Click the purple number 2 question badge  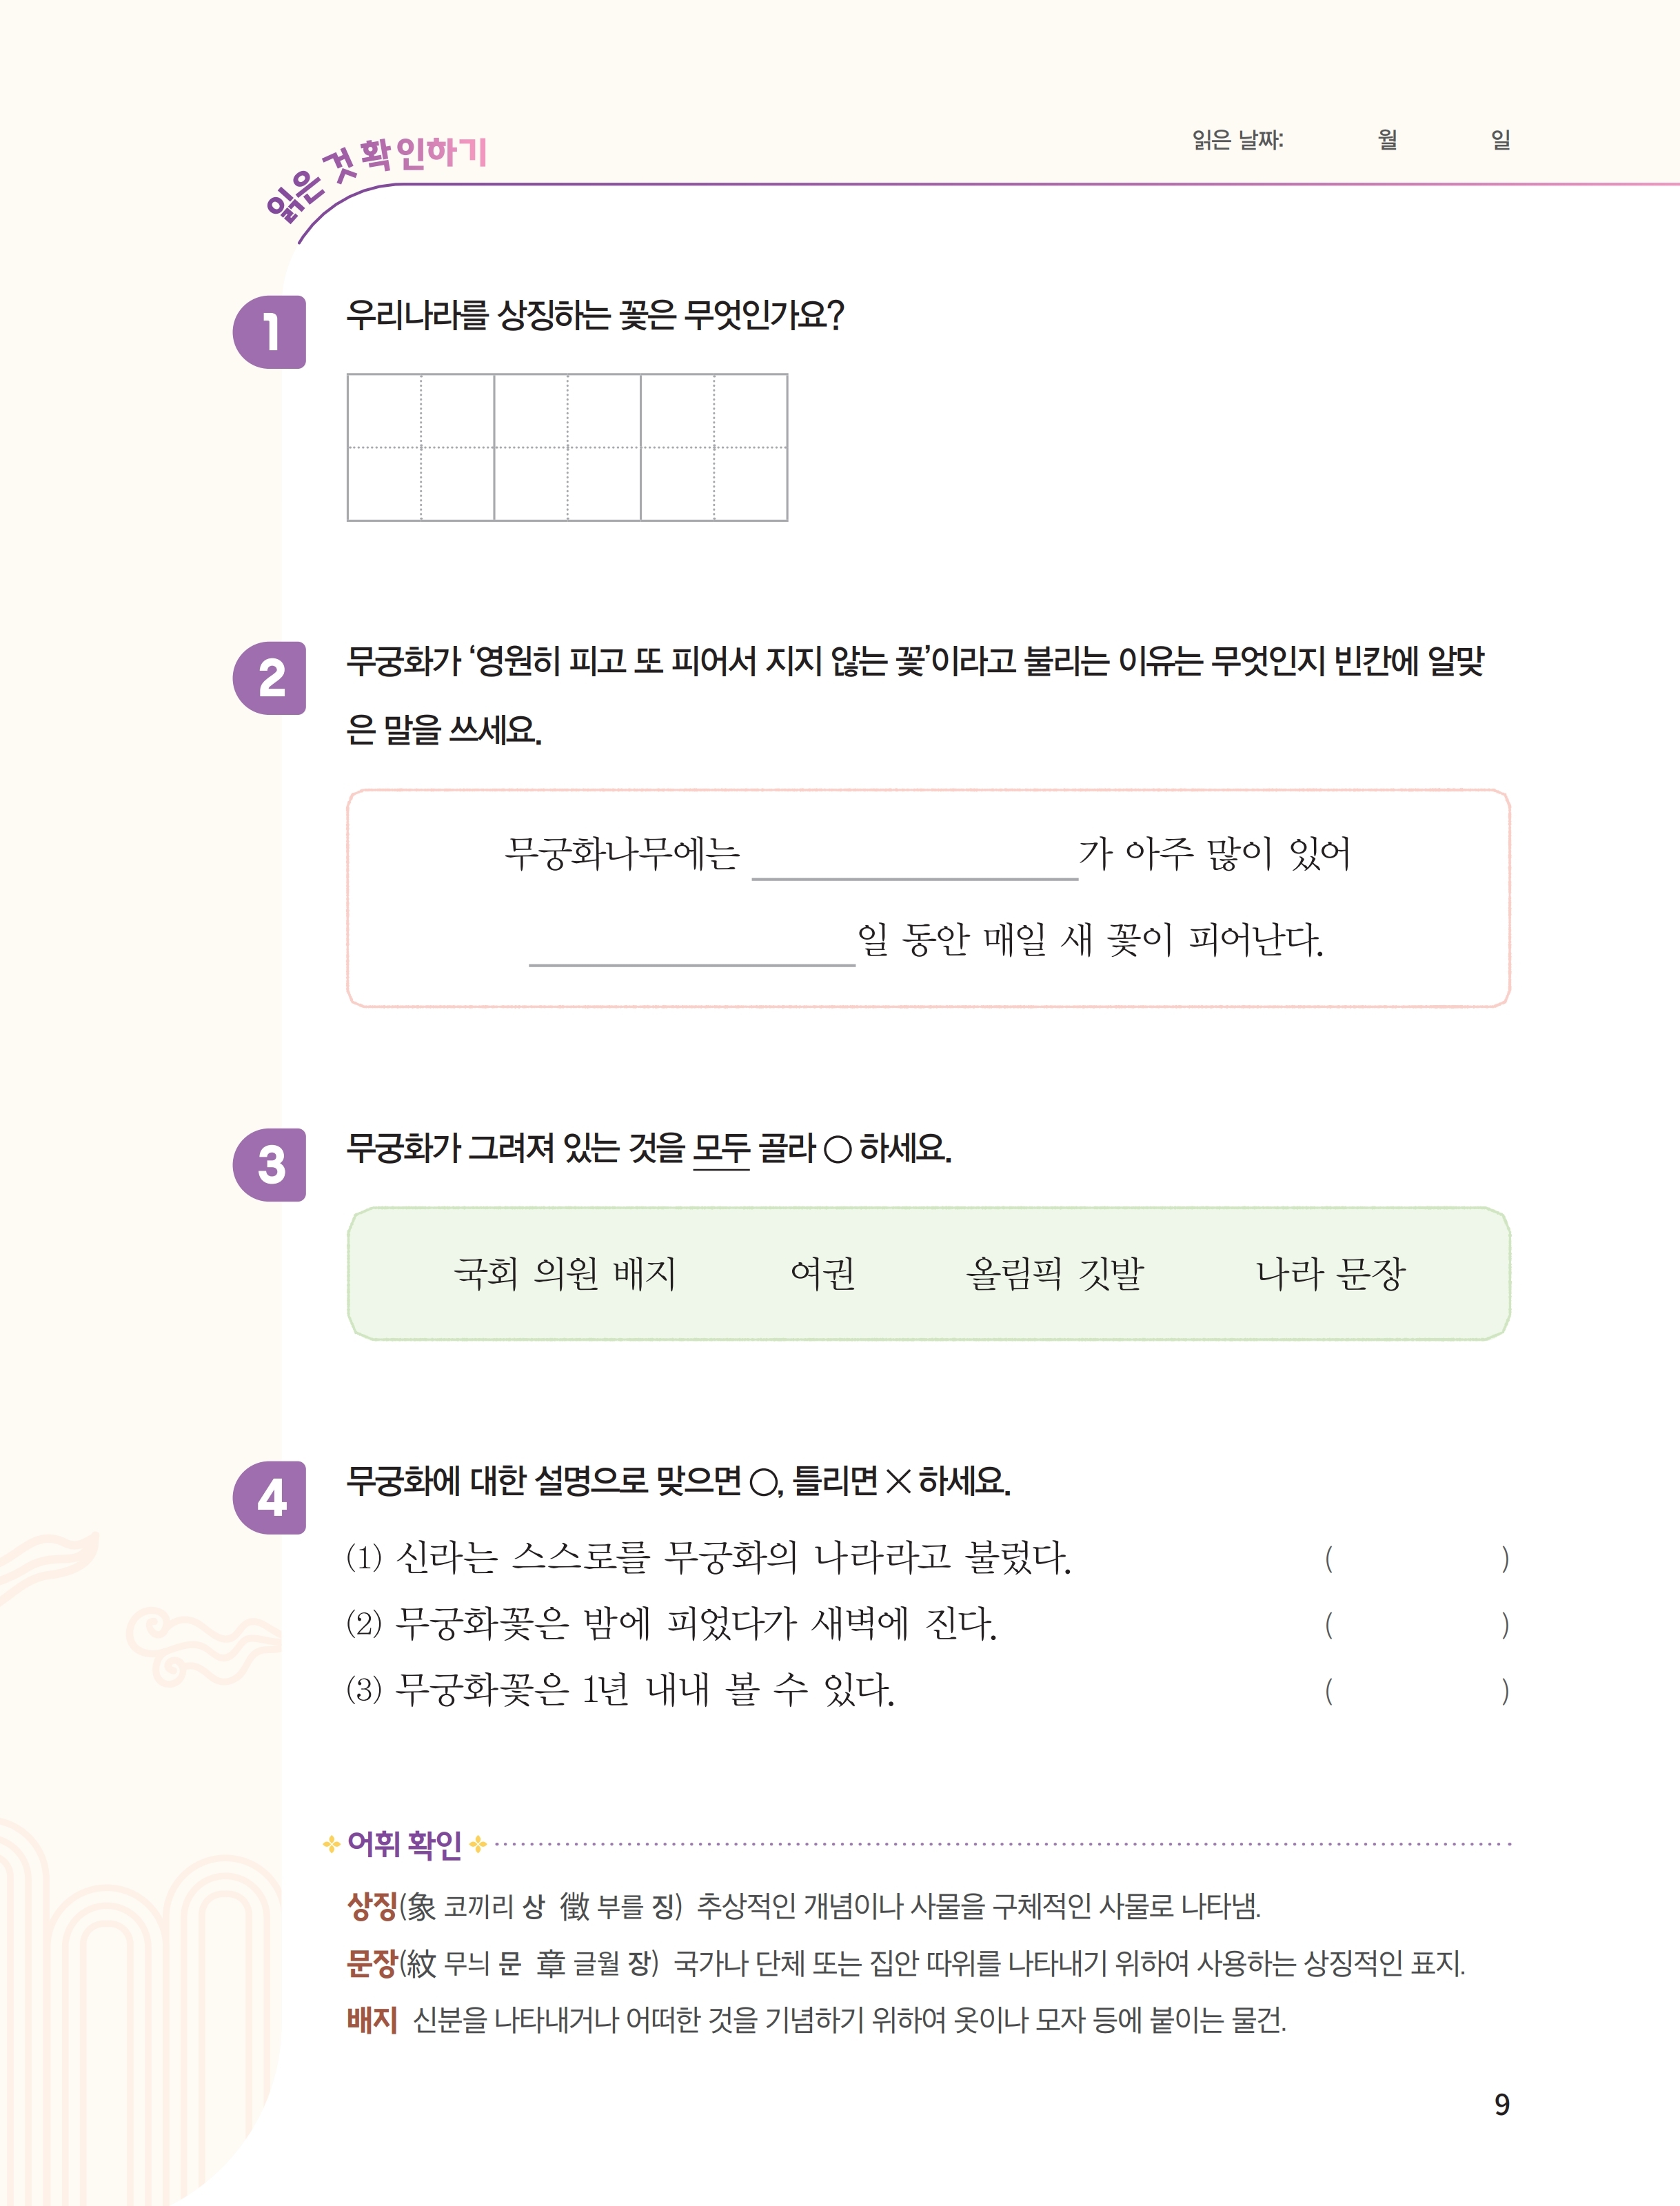point(269,678)
